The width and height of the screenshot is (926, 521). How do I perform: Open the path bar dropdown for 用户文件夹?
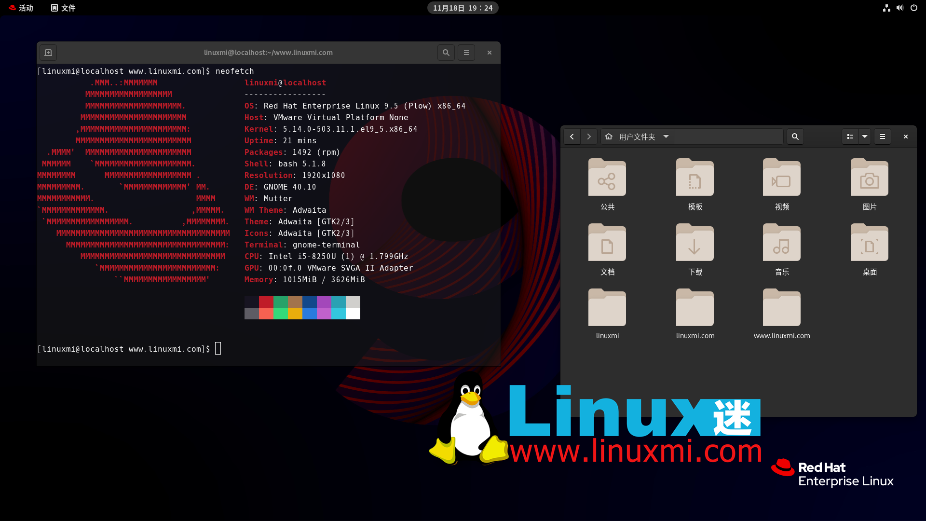[666, 137]
